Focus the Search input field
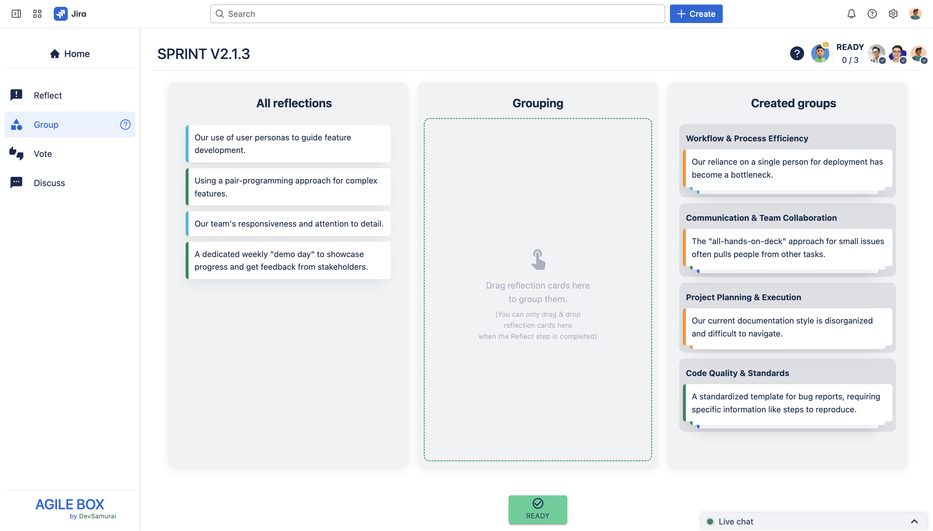 click(x=437, y=14)
